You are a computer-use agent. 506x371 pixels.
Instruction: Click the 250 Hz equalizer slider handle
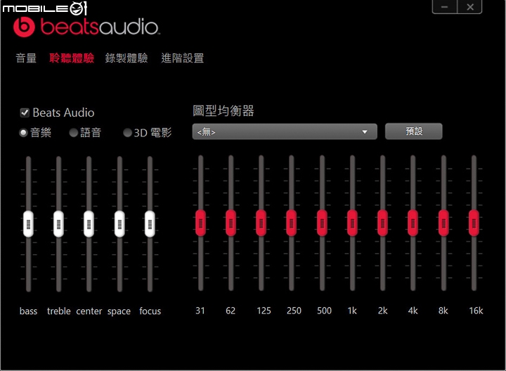click(x=292, y=223)
